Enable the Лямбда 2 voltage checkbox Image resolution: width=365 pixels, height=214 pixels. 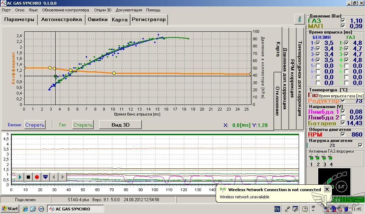[x=343, y=117]
